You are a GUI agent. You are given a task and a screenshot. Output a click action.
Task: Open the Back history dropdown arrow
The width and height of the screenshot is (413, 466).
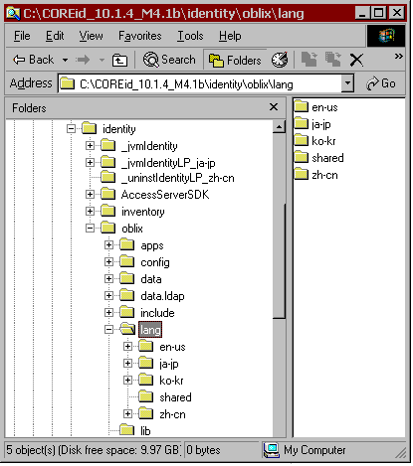click(x=65, y=61)
